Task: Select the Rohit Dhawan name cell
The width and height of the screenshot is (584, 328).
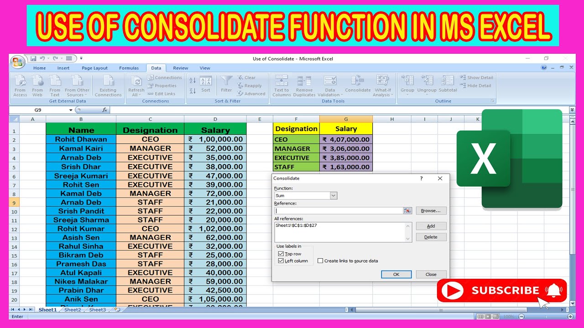Action: (x=81, y=139)
